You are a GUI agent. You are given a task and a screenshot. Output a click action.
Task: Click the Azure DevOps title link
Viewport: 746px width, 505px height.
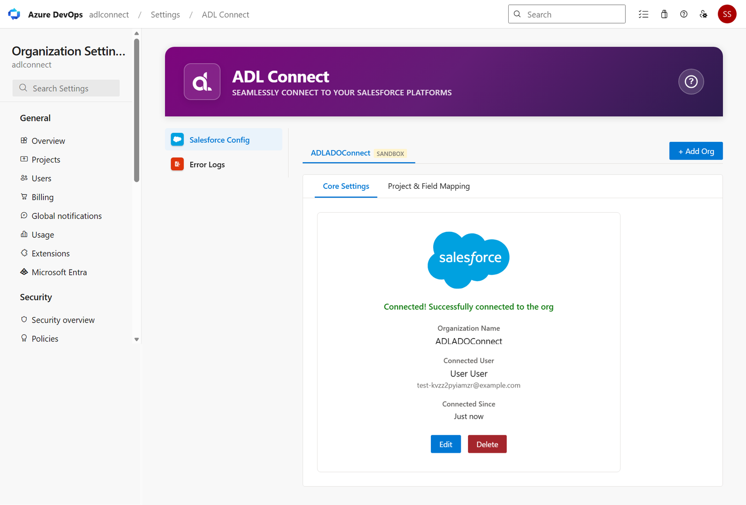[55, 14]
